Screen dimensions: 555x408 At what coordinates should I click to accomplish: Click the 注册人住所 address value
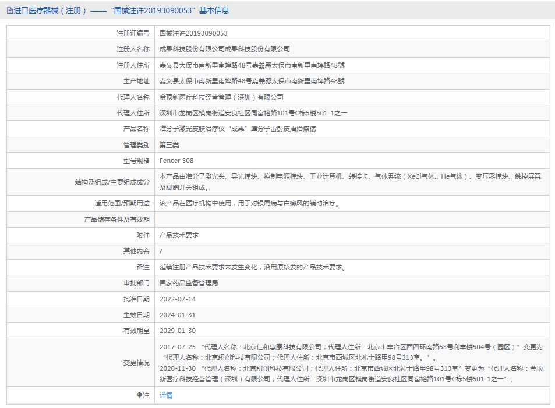[x=252, y=65]
